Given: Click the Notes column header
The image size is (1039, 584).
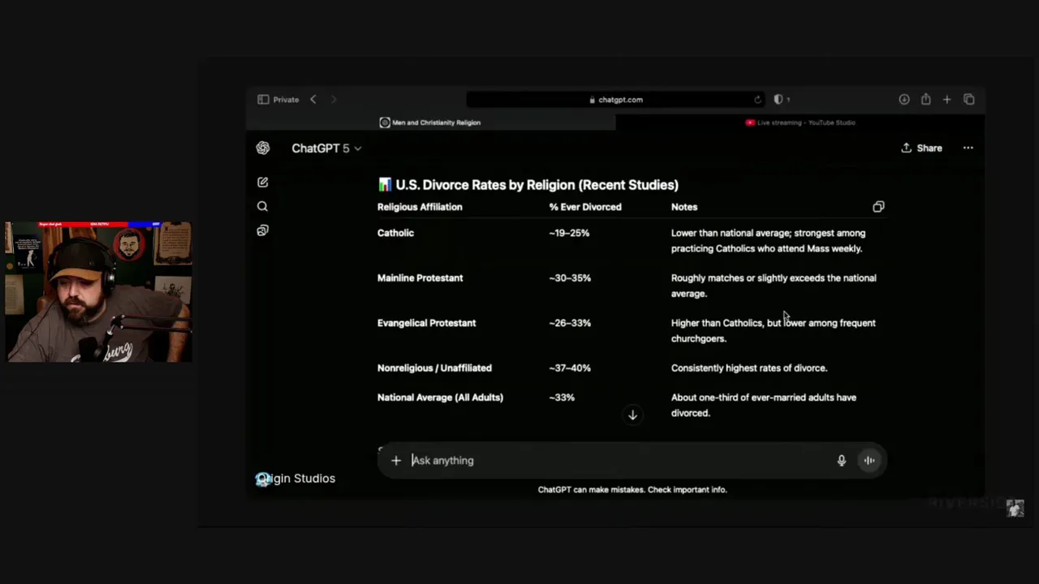Looking at the screenshot, I should coord(684,207).
